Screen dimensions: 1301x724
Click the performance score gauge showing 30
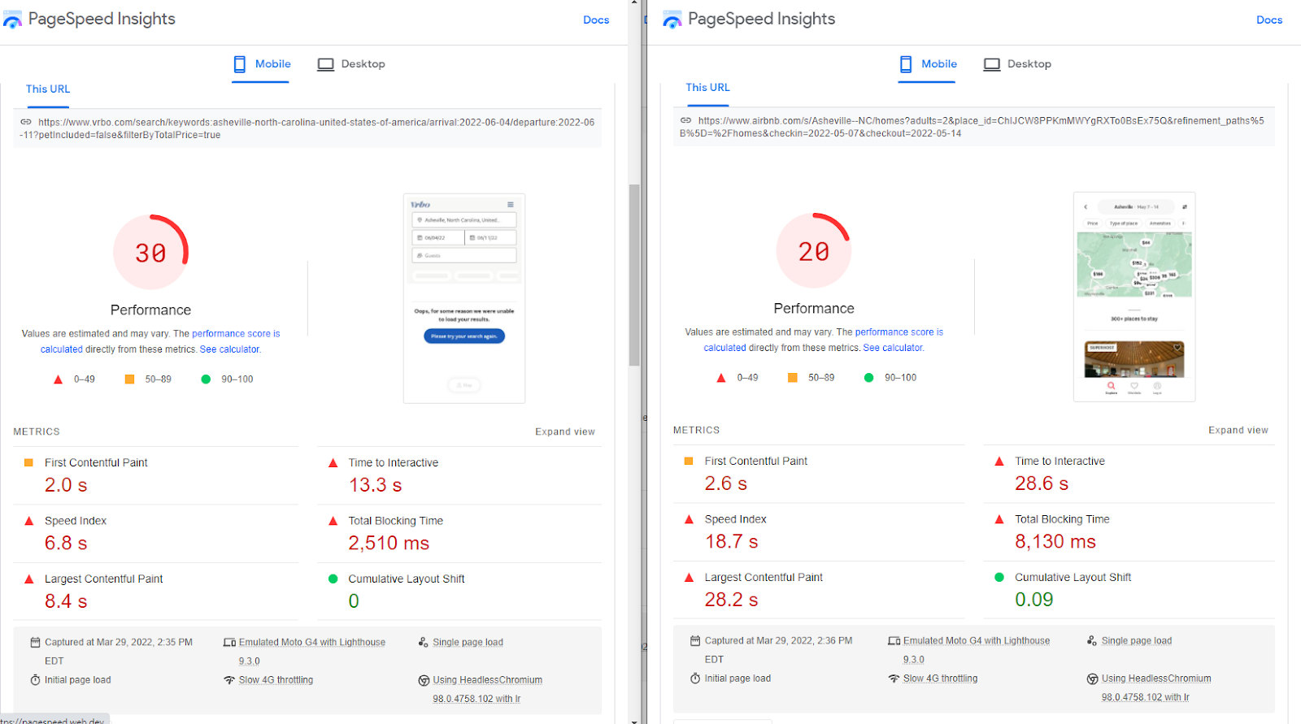tap(150, 252)
